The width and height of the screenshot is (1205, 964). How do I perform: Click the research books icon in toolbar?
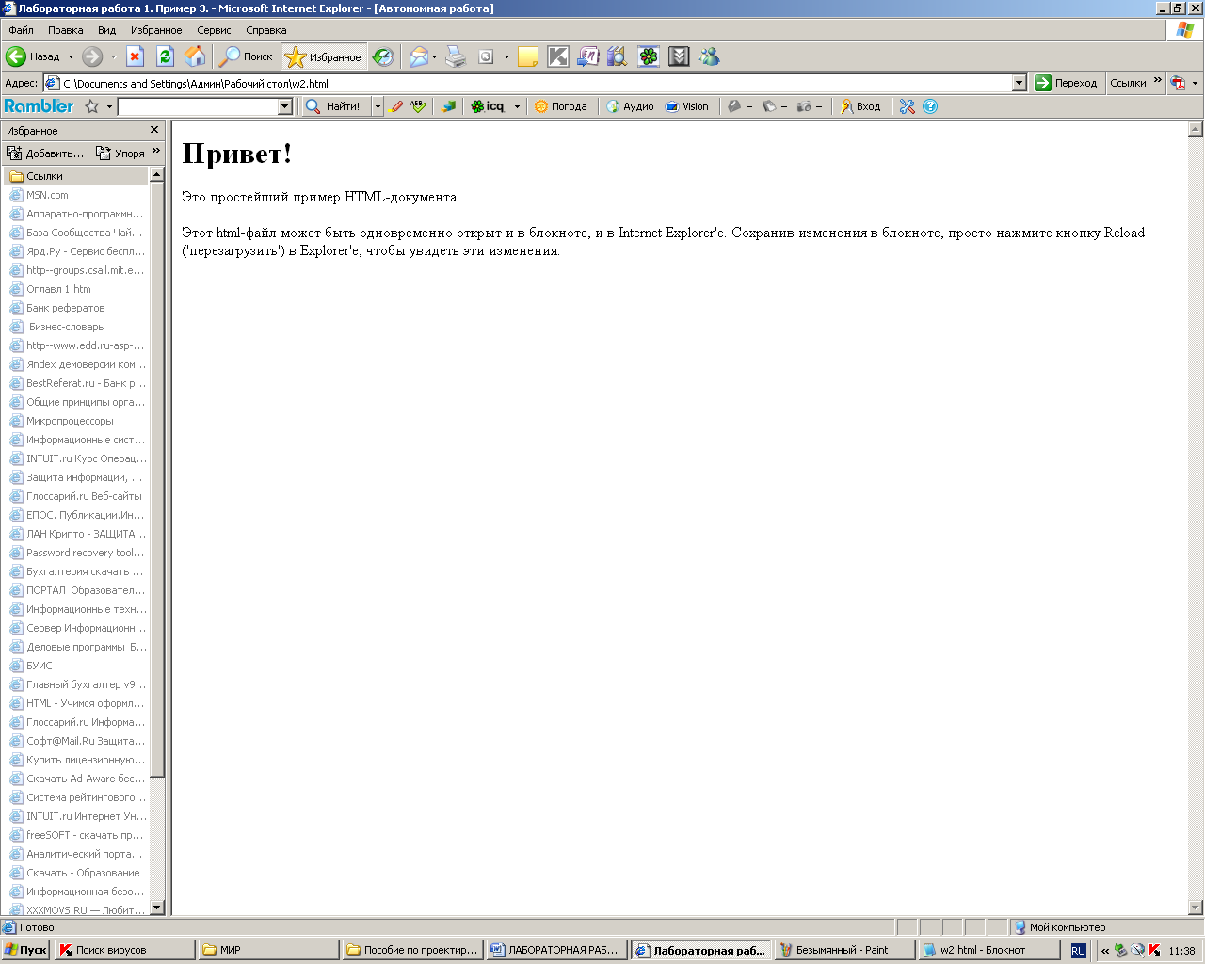[x=618, y=56]
